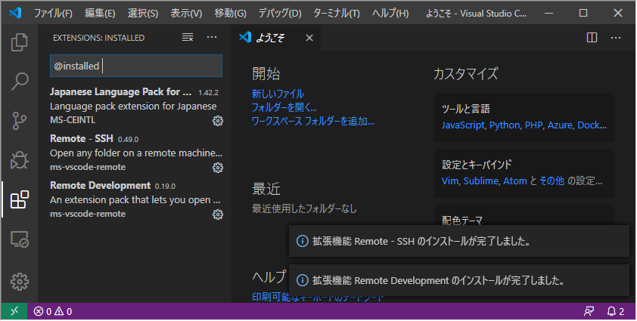Click the Remote Development install notification

click(459, 280)
